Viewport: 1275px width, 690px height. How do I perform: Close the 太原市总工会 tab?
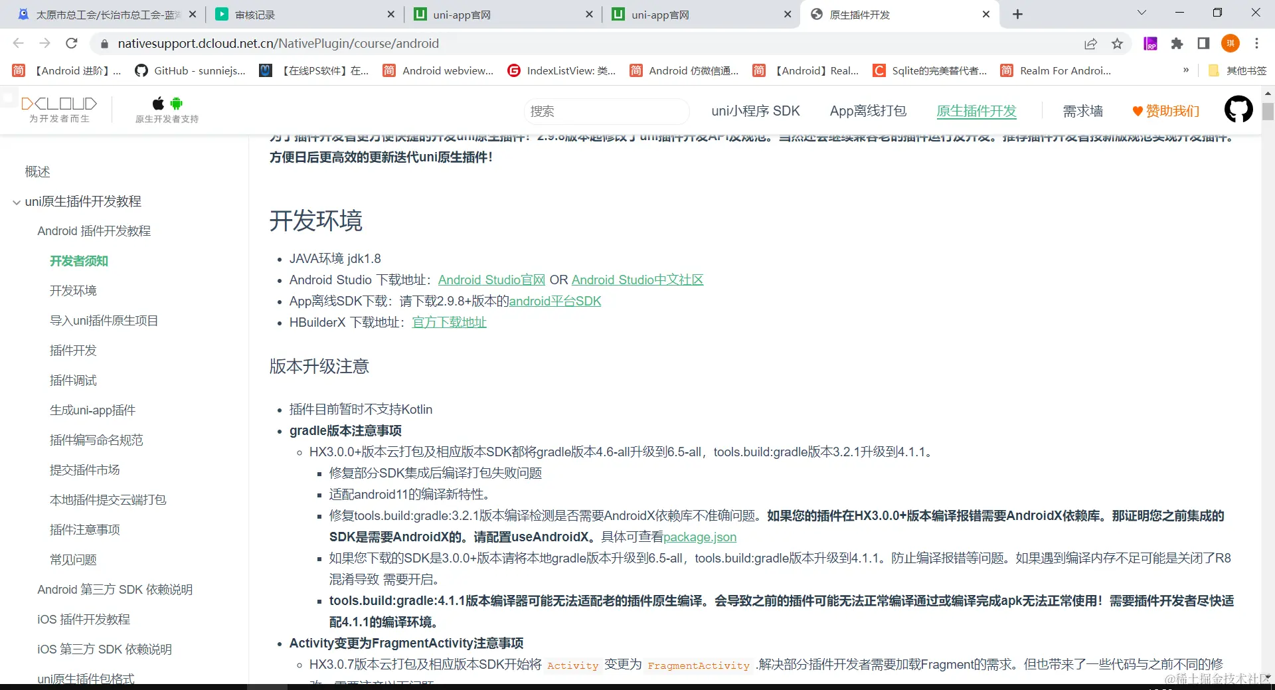coord(193,14)
